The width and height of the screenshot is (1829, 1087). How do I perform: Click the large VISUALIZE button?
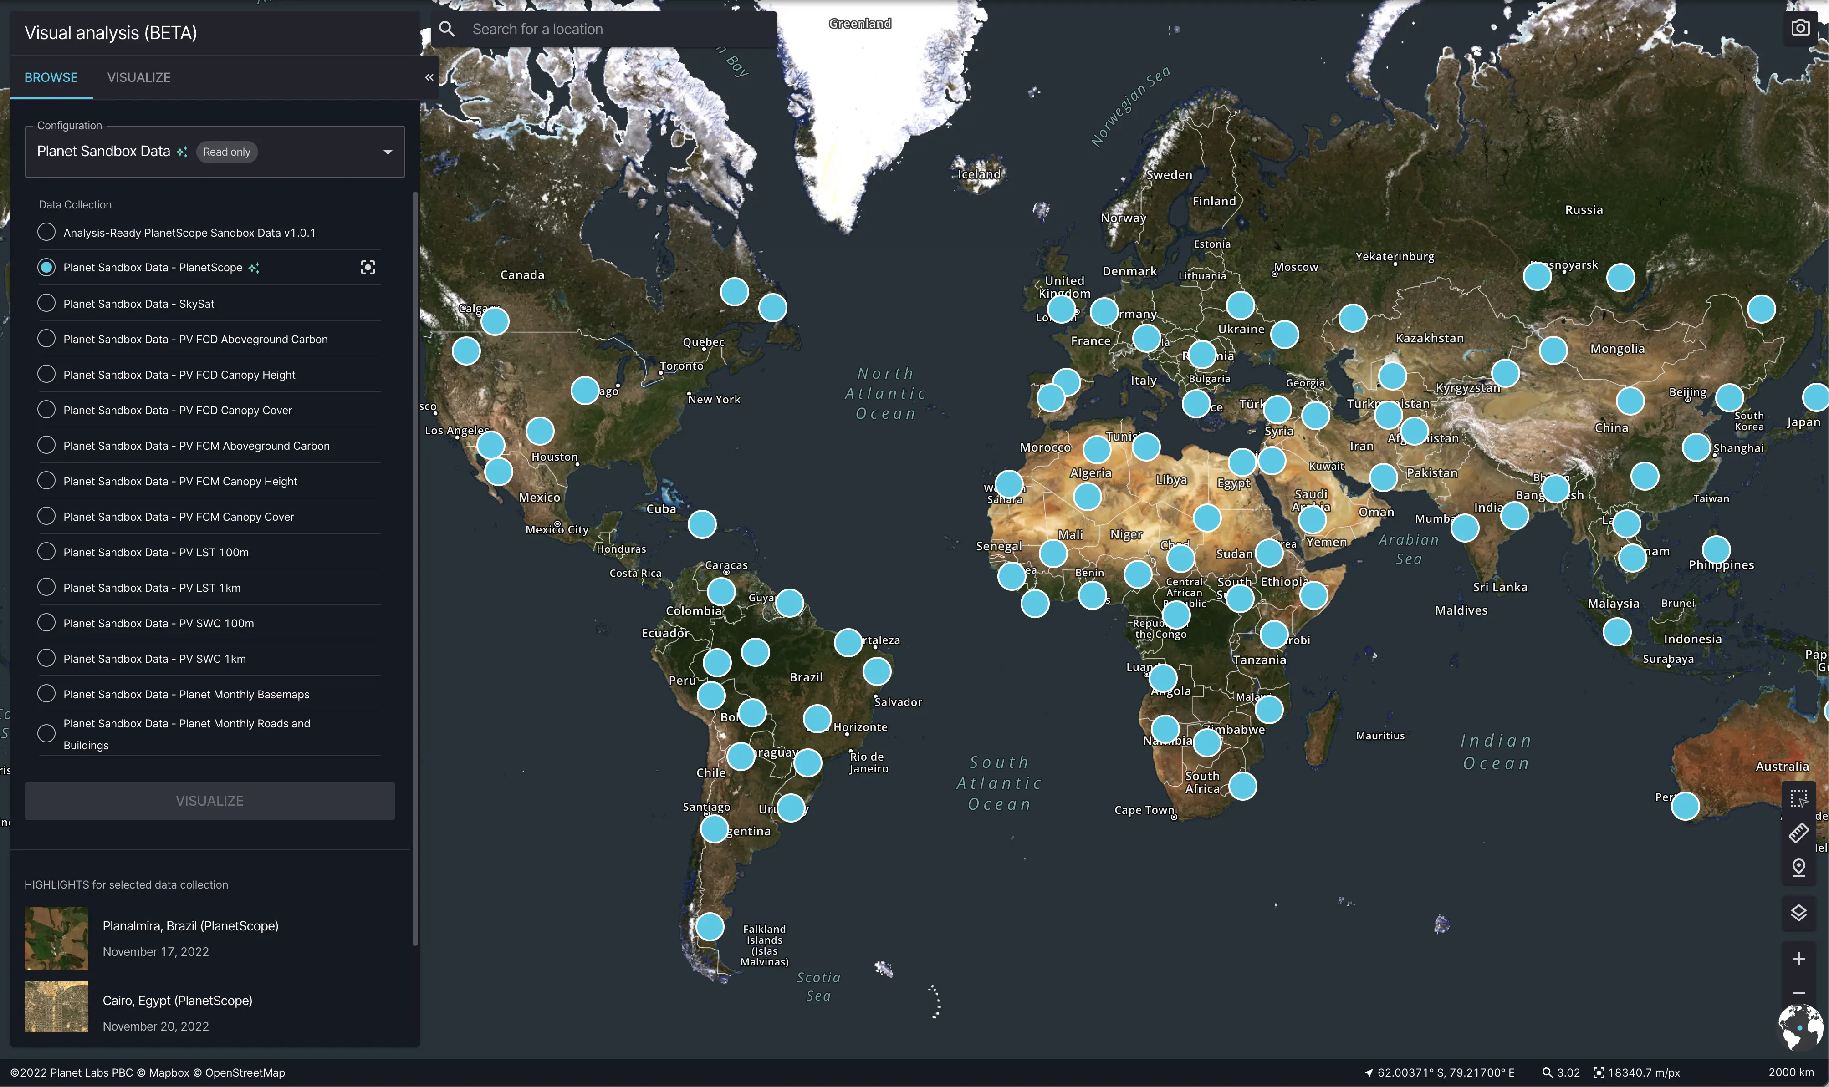click(209, 801)
